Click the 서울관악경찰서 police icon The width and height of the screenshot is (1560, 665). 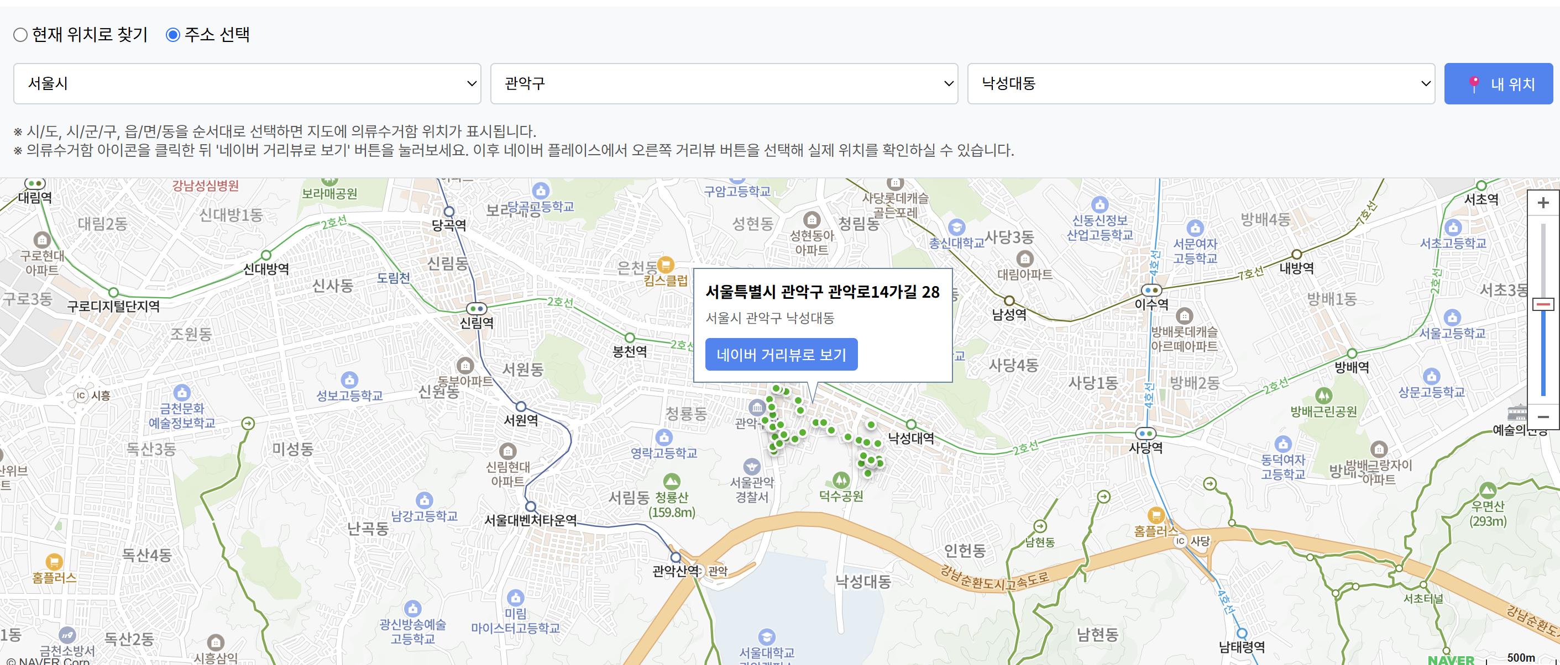point(752,467)
